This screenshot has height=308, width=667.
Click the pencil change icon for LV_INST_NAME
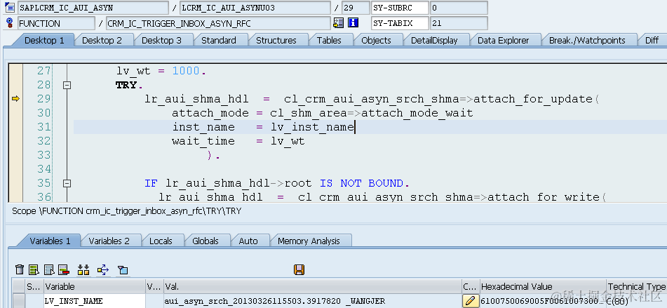pos(471,301)
